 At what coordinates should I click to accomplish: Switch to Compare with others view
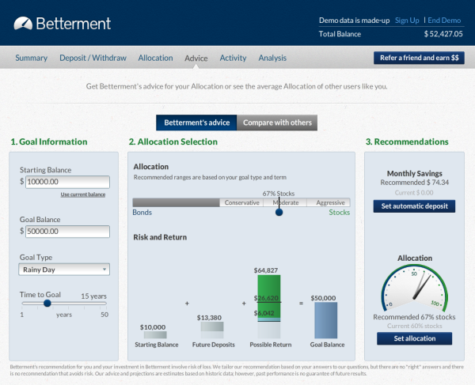click(277, 123)
